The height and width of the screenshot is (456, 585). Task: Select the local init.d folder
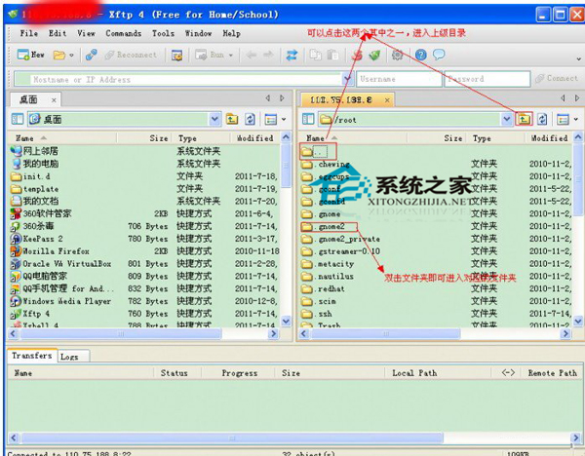(30, 176)
